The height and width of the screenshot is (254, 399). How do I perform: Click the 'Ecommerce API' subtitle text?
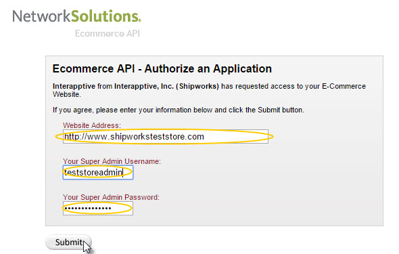click(108, 33)
